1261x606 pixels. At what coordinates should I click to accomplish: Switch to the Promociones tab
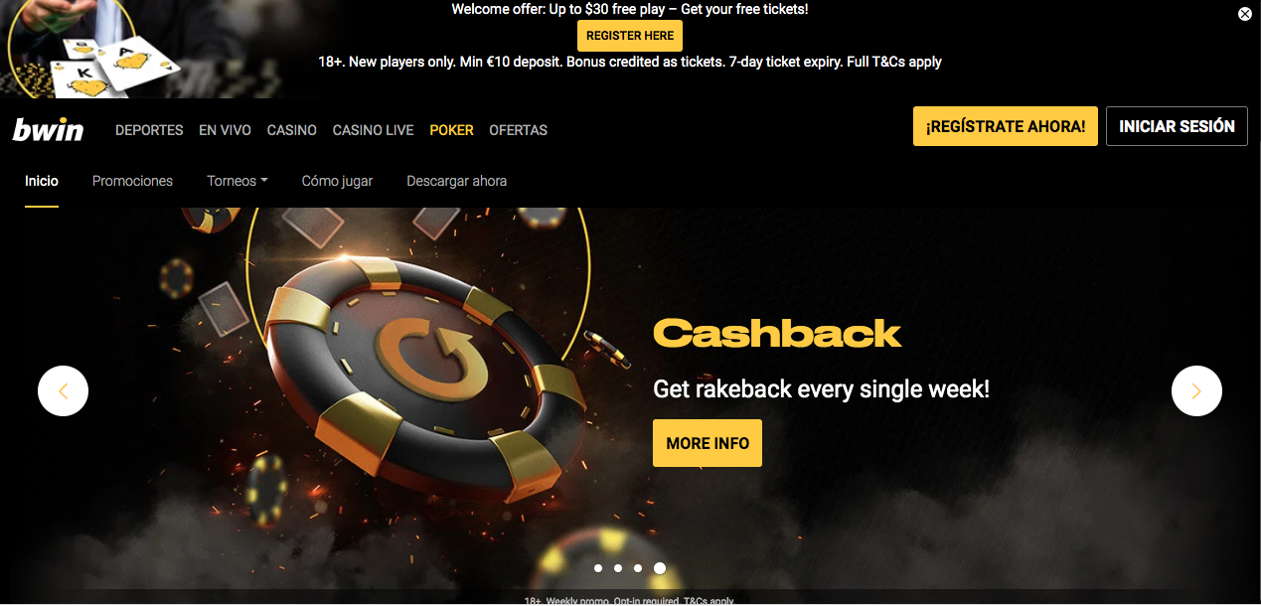[132, 181]
